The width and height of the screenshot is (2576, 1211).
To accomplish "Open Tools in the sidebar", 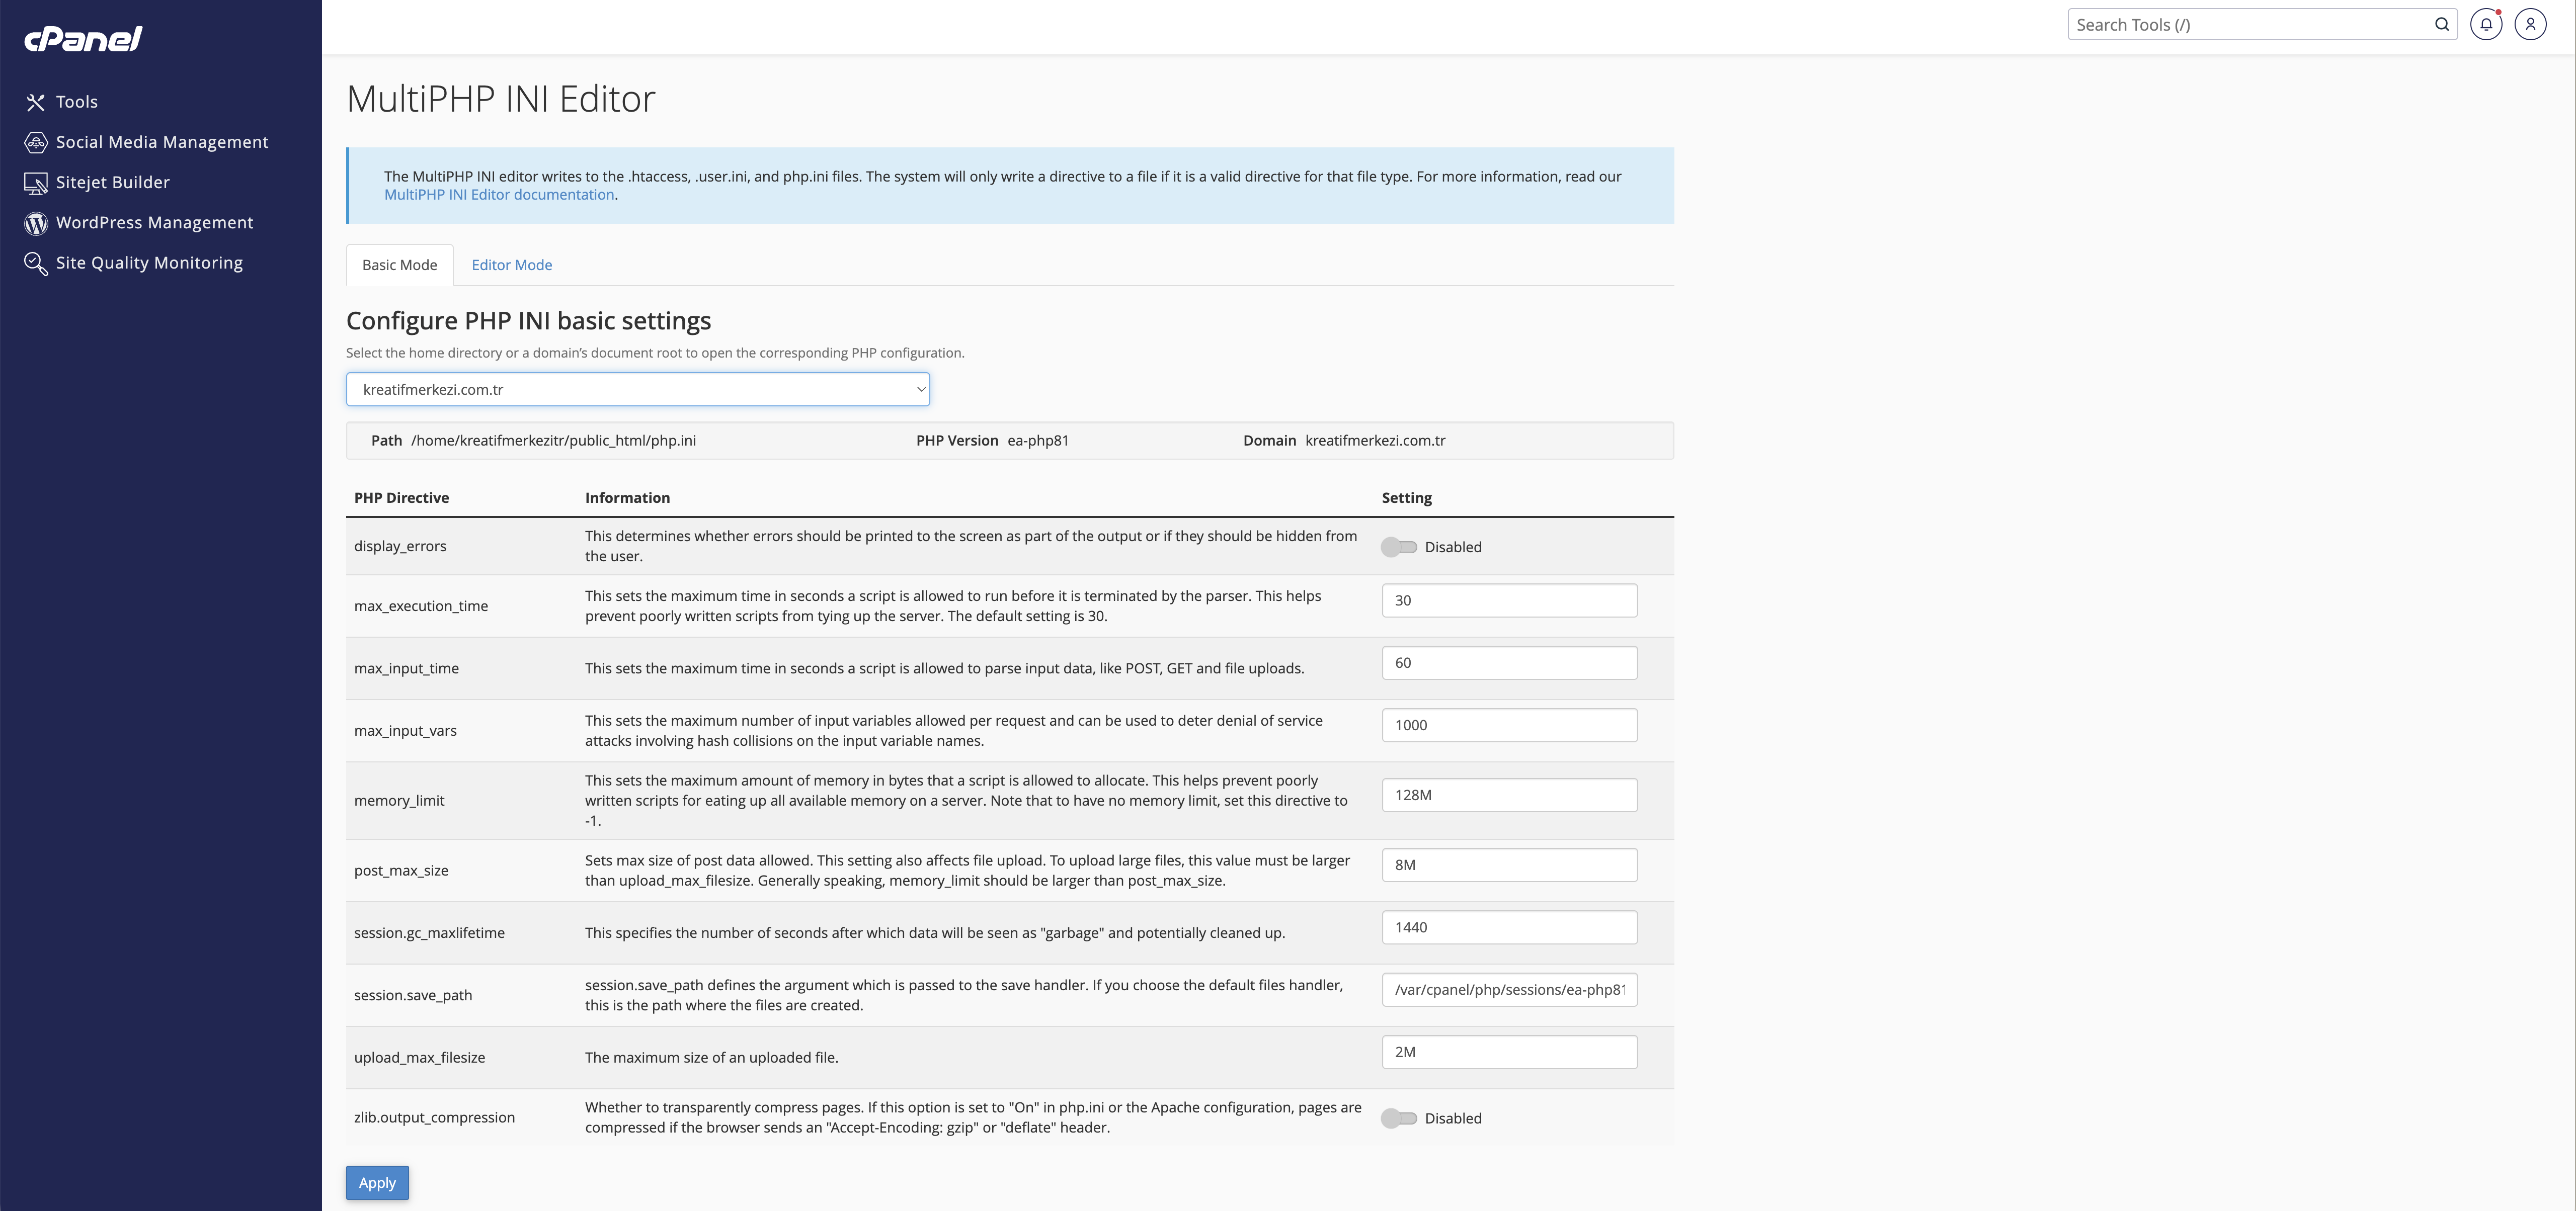I will coord(77,102).
